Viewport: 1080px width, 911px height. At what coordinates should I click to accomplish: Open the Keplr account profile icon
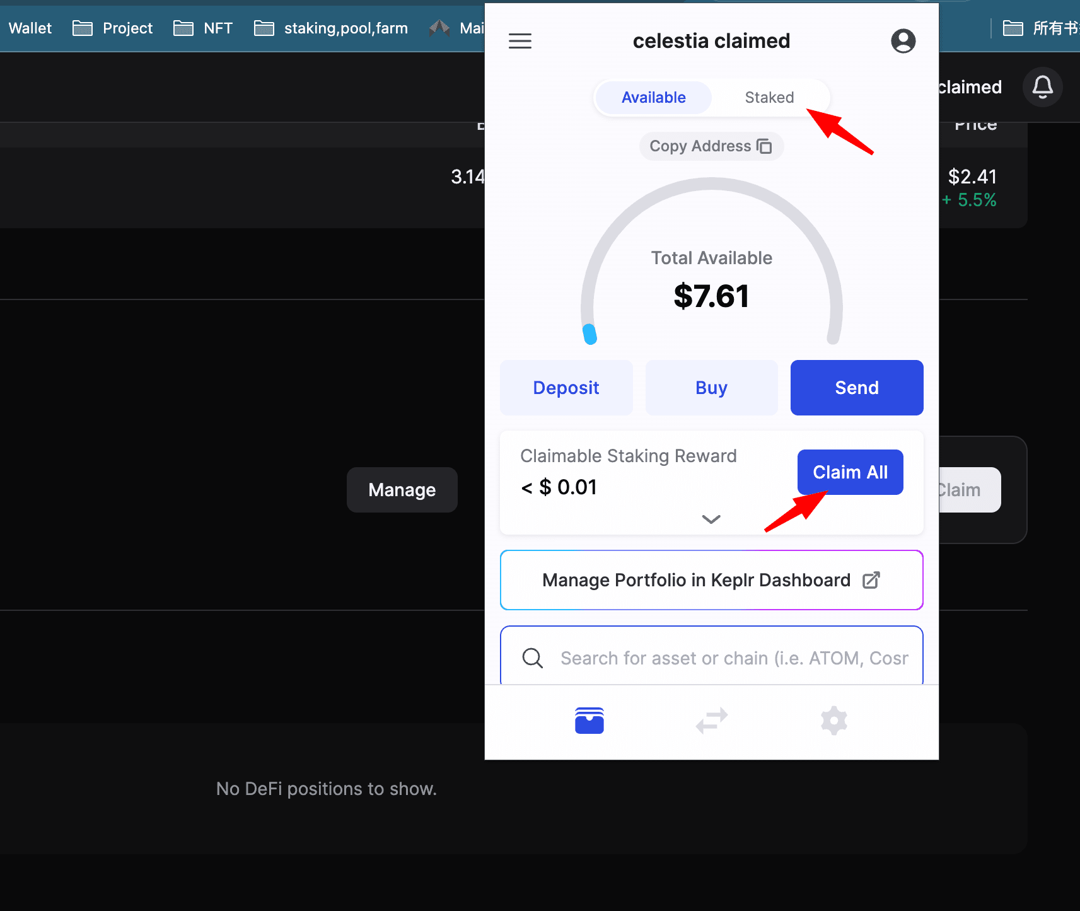903,41
